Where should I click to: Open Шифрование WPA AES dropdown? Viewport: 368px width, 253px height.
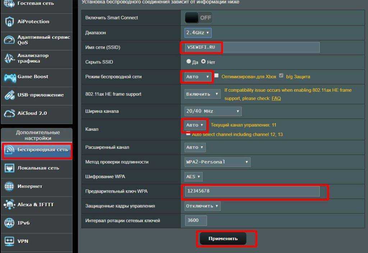(193, 176)
